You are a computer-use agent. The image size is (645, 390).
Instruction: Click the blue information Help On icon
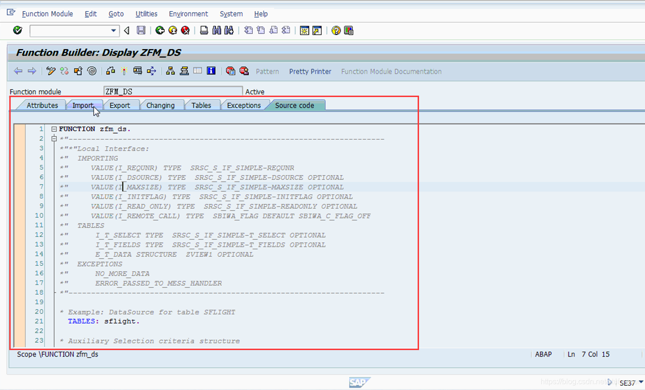(x=211, y=71)
